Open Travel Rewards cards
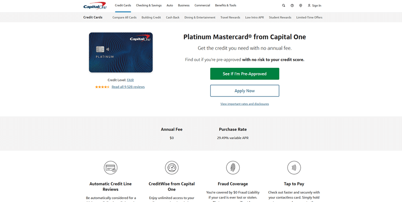The height and width of the screenshot is (202, 402). pyautogui.click(x=230, y=18)
